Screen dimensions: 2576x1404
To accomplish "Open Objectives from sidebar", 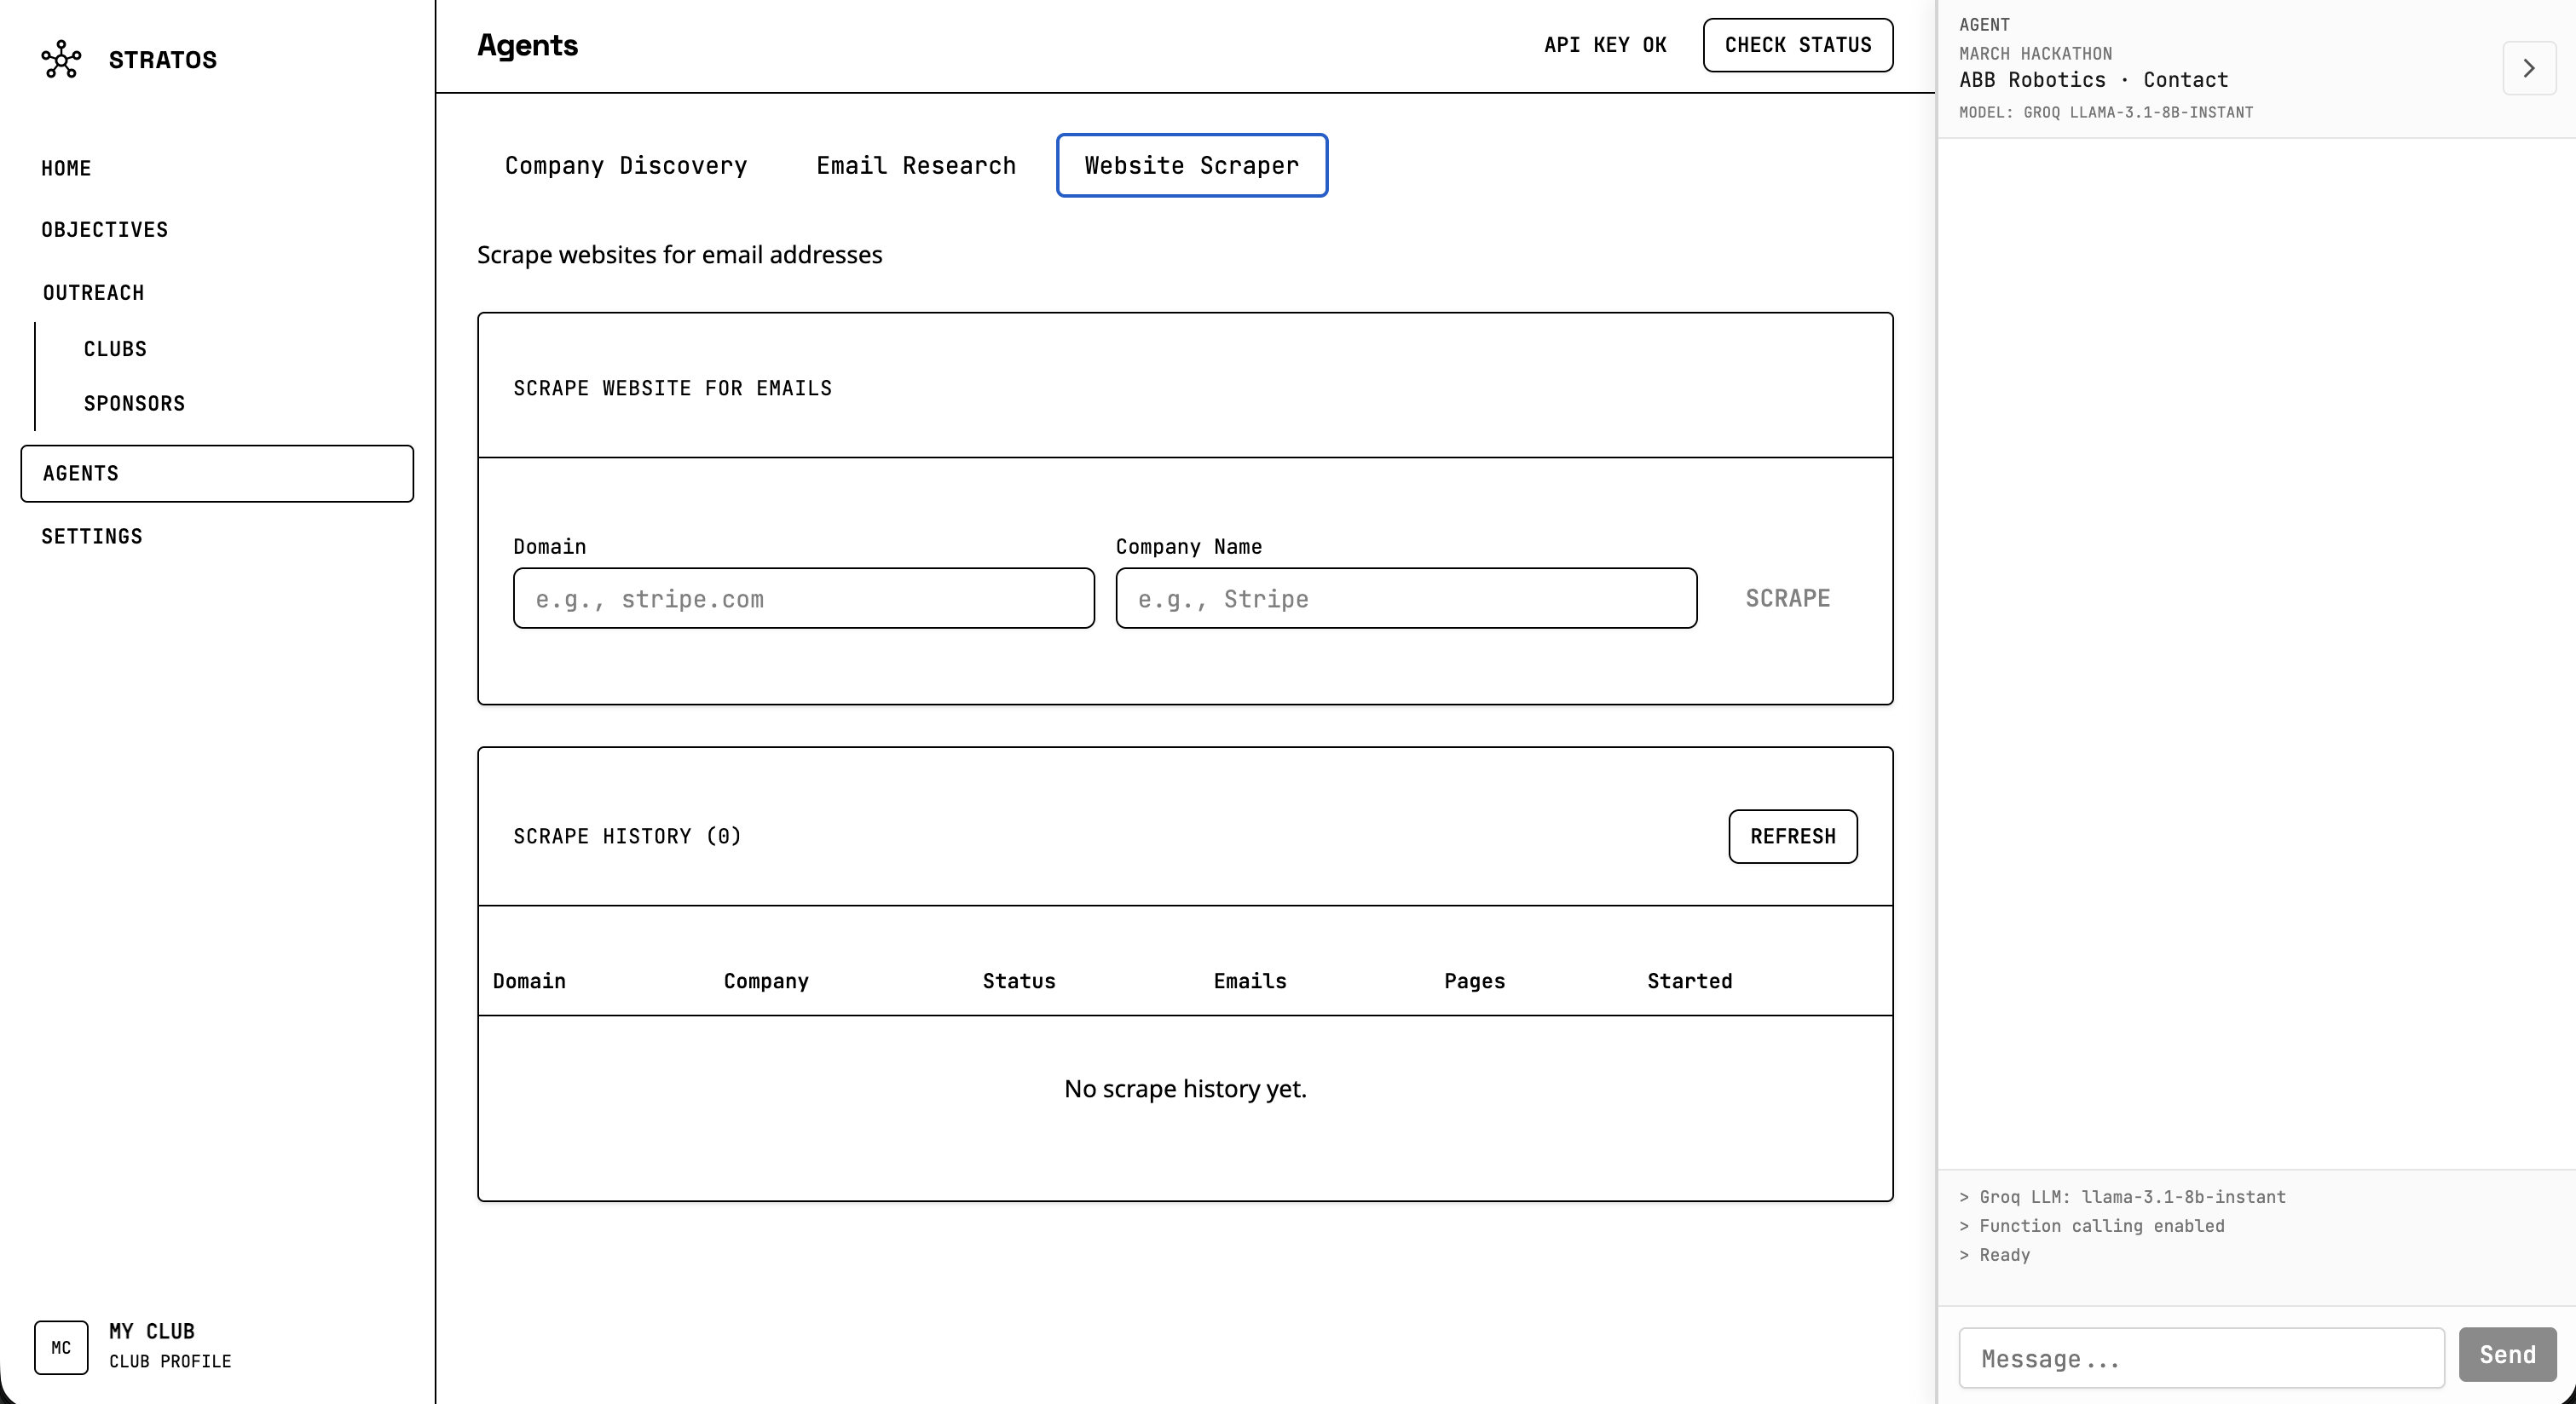I will coord(104,230).
